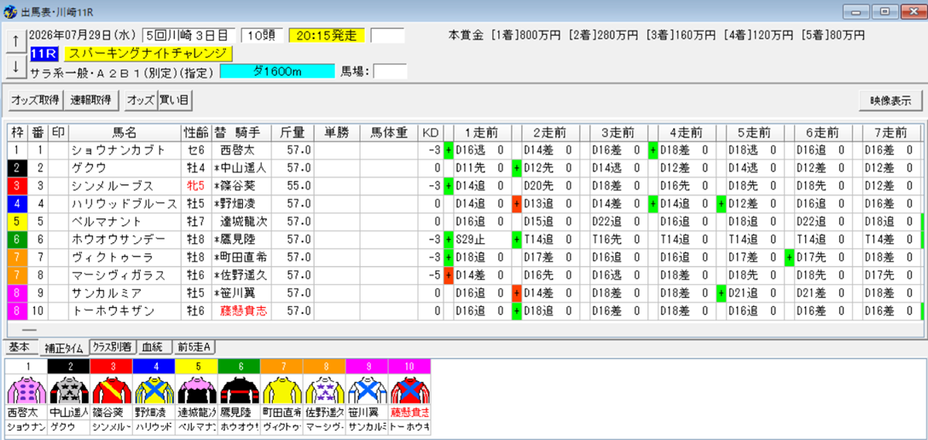Click S29止 cell for ホウオウサンデー
The height and width of the screenshot is (440, 928).
pos(482,239)
